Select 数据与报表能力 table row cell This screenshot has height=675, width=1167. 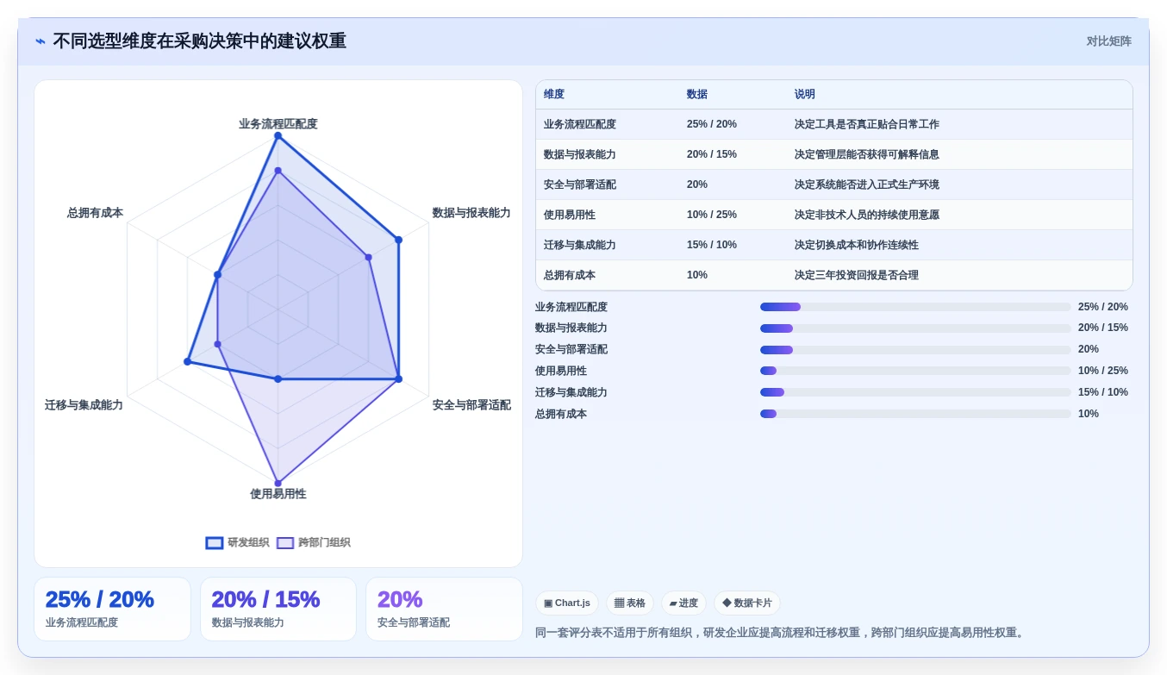point(580,154)
